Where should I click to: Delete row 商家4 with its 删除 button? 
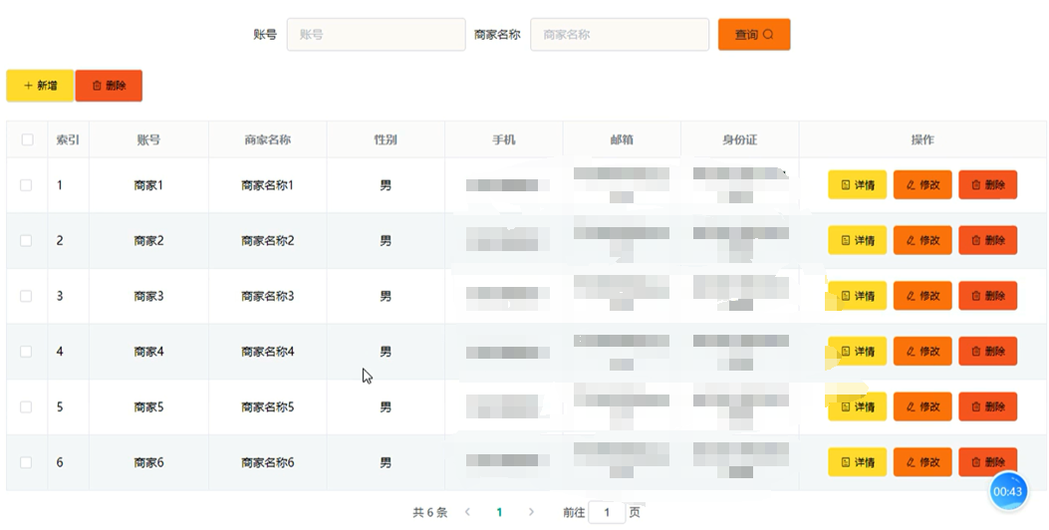[x=988, y=352]
